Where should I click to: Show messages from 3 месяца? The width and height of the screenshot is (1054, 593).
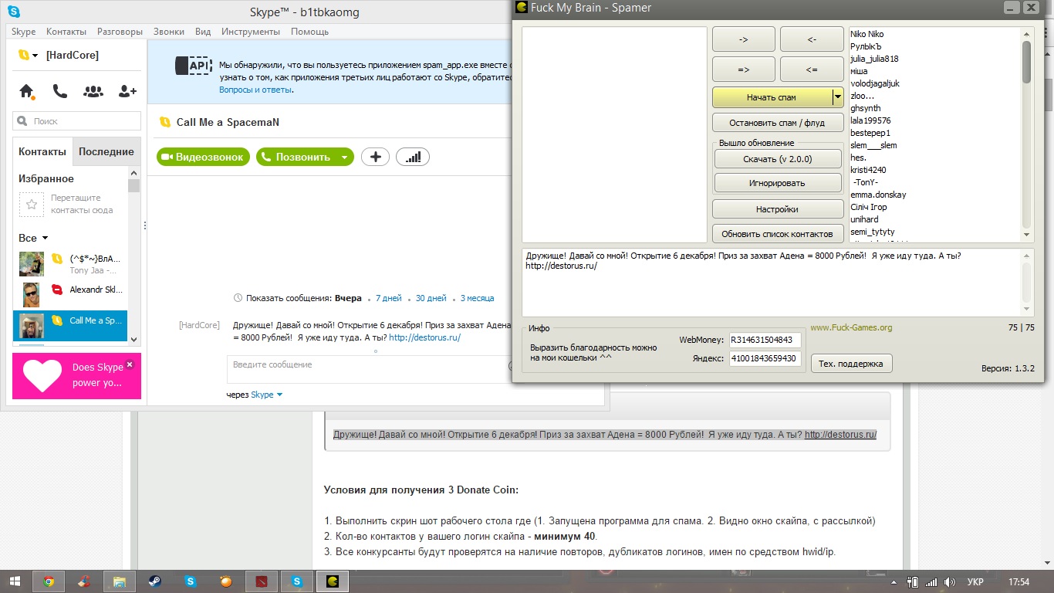click(477, 298)
